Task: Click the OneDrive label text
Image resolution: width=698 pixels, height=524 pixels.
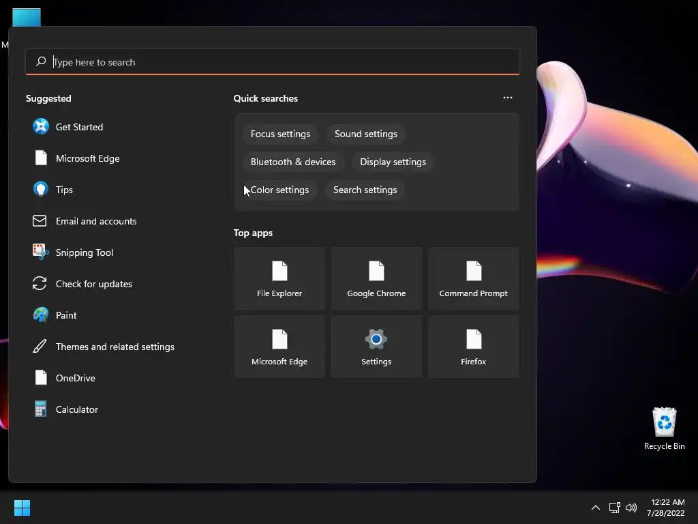Action: coord(75,378)
